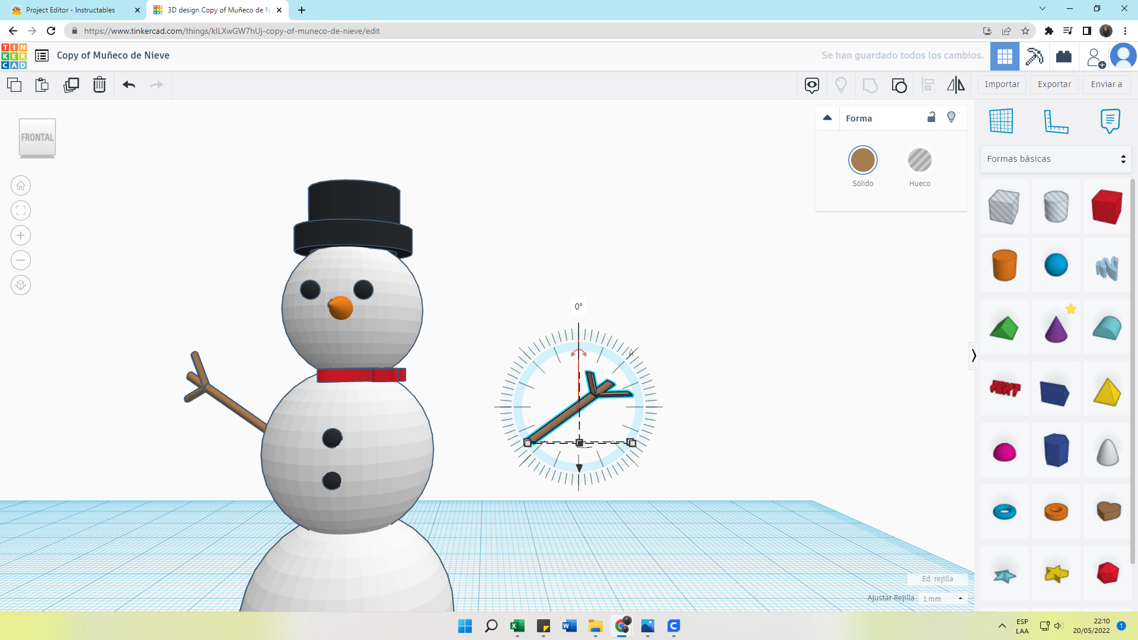
Task: Collapse the Forma panel arrow
Action: (x=827, y=118)
